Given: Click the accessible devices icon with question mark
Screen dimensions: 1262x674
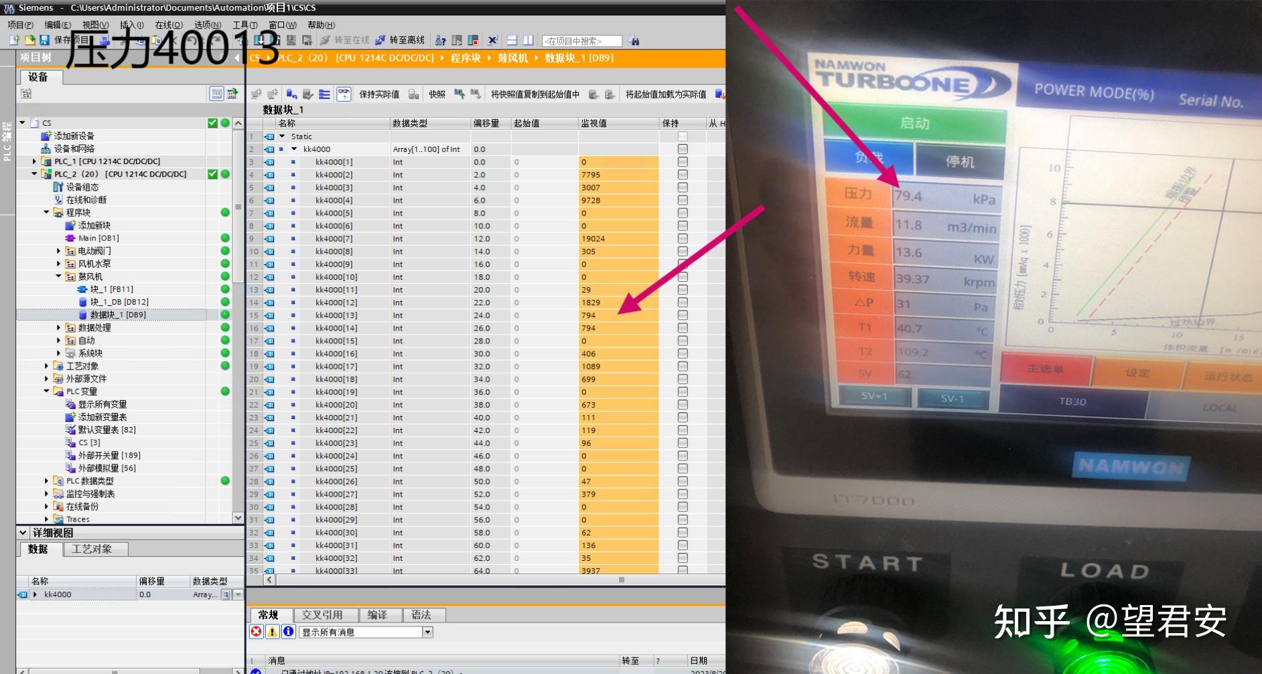Looking at the screenshot, I should pos(440,40).
